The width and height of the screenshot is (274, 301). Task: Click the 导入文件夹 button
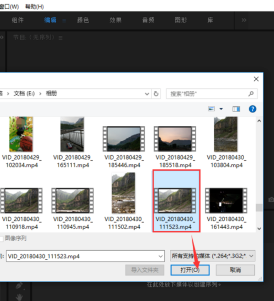[x=145, y=270]
